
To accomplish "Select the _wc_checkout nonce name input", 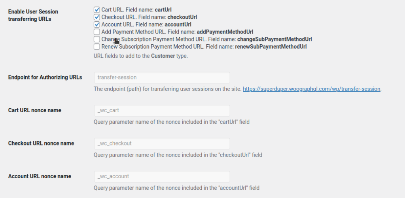I will tap(162, 143).
